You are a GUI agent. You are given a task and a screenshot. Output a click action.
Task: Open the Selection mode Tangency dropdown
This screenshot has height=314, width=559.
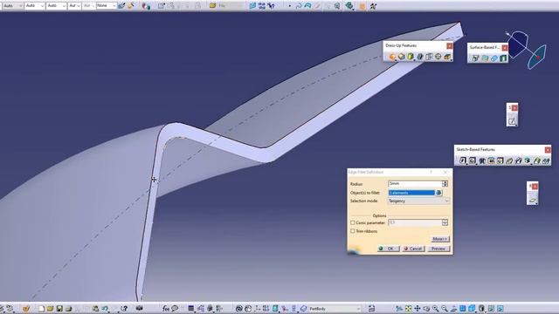point(418,201)
